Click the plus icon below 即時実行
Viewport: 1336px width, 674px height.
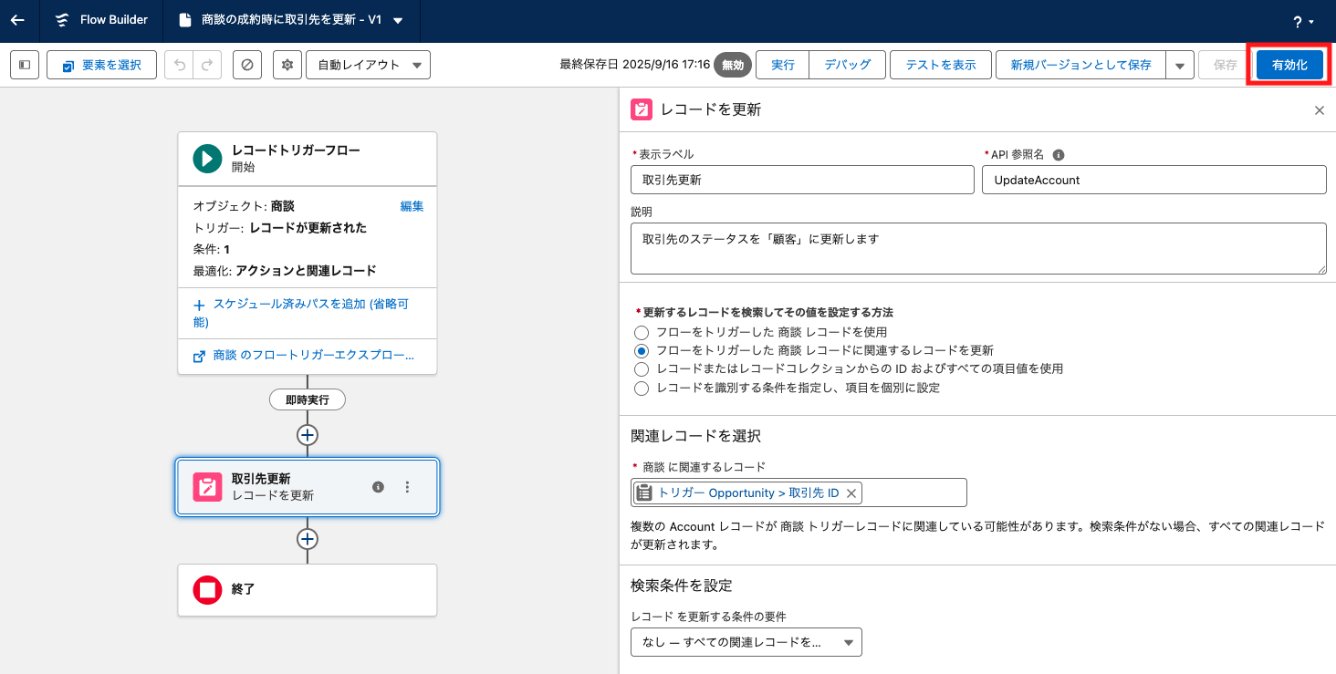[308, 435]
